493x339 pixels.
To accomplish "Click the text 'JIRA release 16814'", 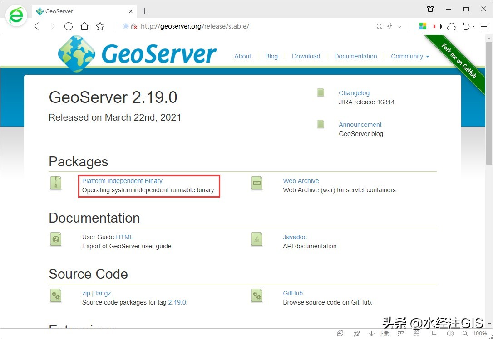I will pyautogui.click(x=366, y=102).
